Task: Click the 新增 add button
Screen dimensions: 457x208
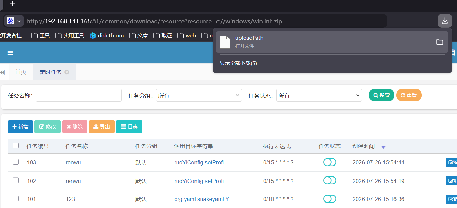Action: click(20, 126)
